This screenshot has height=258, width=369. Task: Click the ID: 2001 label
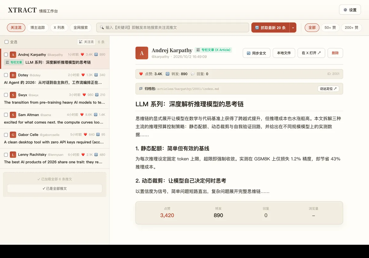coord(333,74)
